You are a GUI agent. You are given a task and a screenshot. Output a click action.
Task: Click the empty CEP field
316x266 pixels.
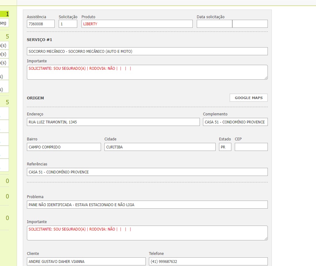[x=251, y=147]
